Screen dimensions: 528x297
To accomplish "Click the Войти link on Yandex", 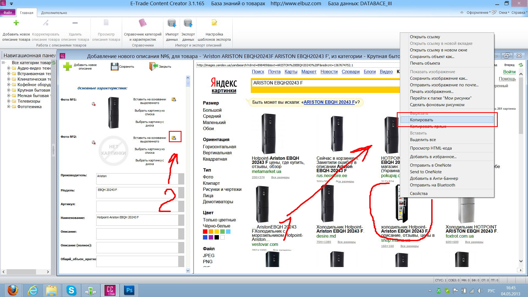I will [509, 72].
